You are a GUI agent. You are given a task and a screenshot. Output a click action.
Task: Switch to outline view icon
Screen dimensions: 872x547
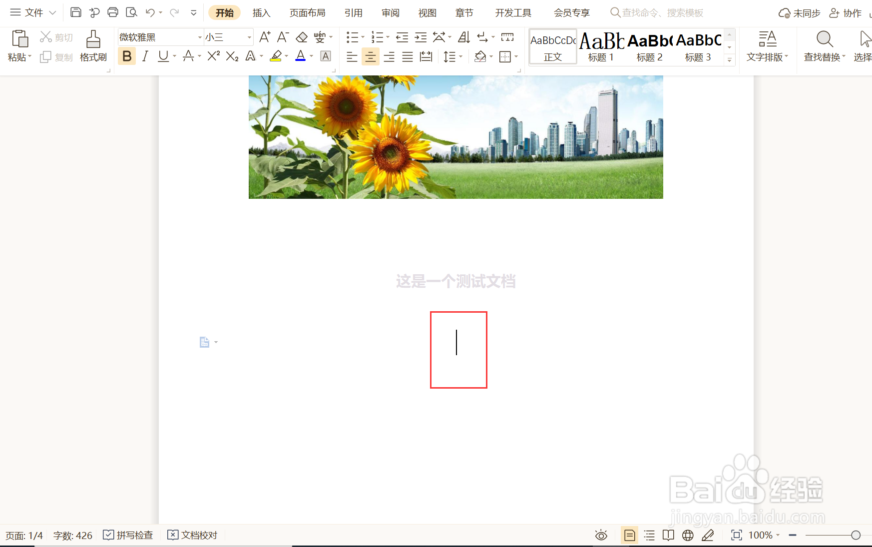point(649,536)
